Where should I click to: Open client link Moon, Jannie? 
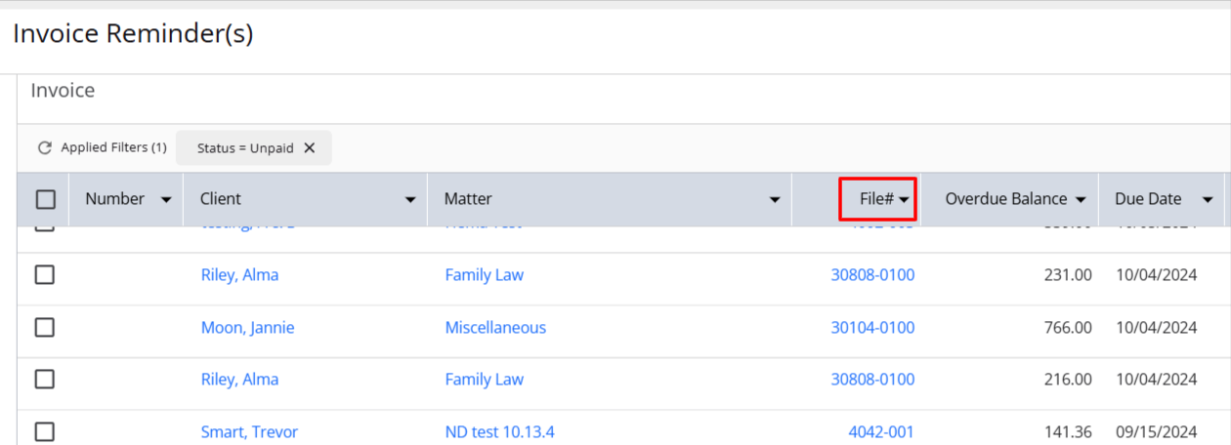(247, 328)
